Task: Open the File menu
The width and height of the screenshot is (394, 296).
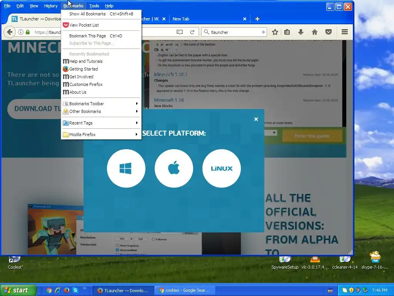Action: 7,6
